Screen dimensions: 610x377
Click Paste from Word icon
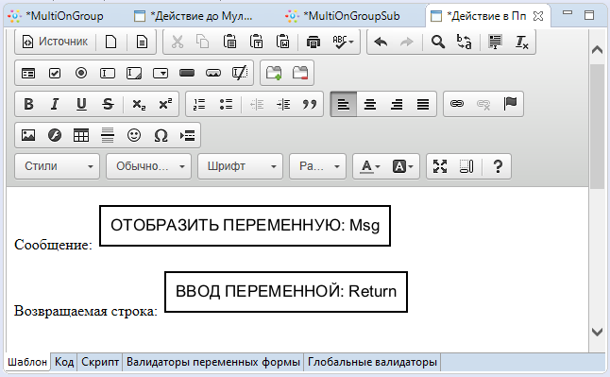tap(283, 42)
